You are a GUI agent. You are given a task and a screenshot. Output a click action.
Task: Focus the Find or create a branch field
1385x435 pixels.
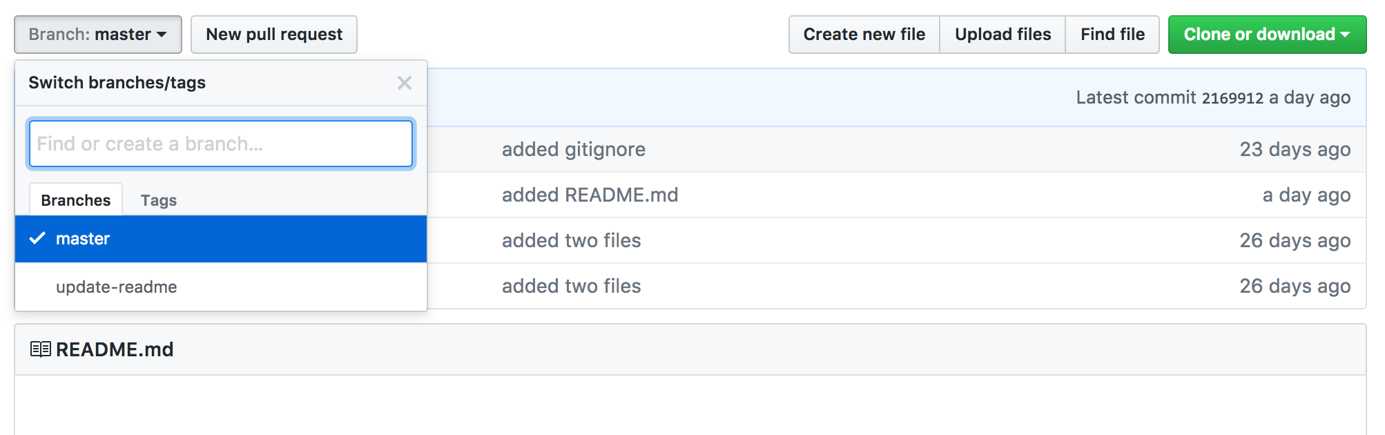coord(221,144)
